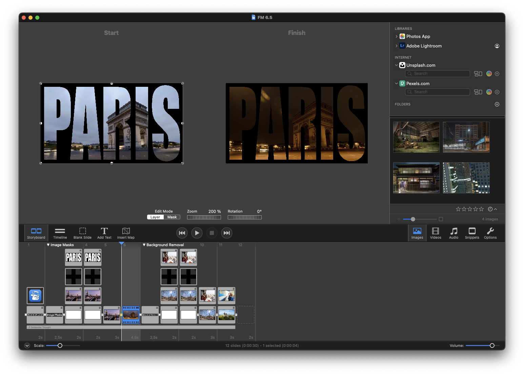Collapse the Background Removal group

point(144,244)
